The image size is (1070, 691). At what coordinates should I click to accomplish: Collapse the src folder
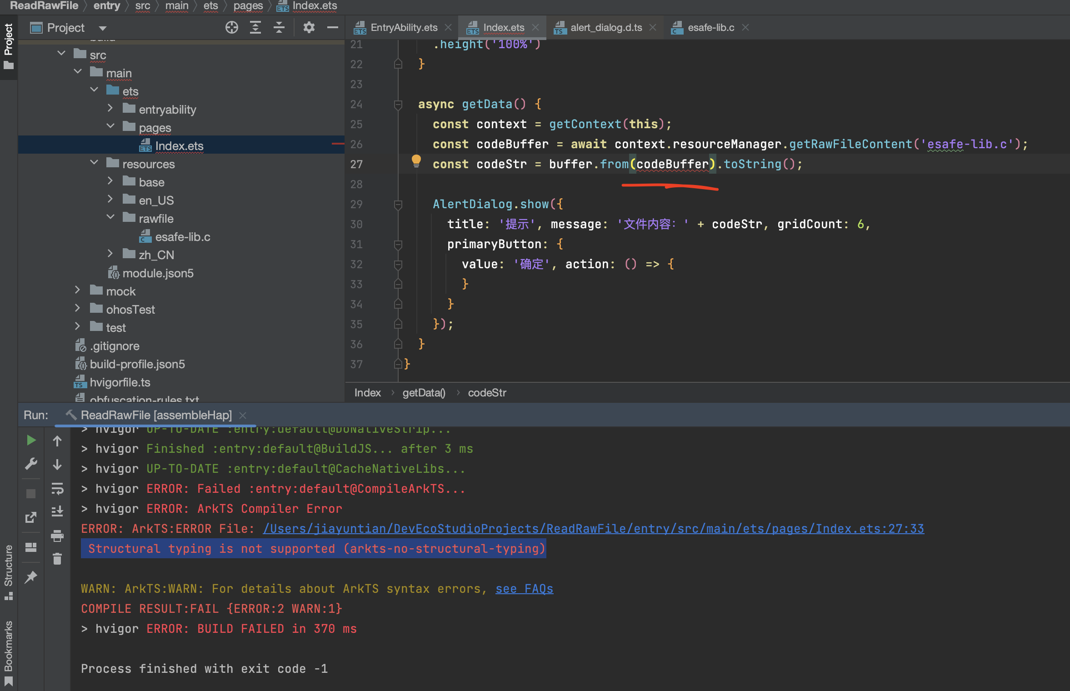[x=61, y=54]
